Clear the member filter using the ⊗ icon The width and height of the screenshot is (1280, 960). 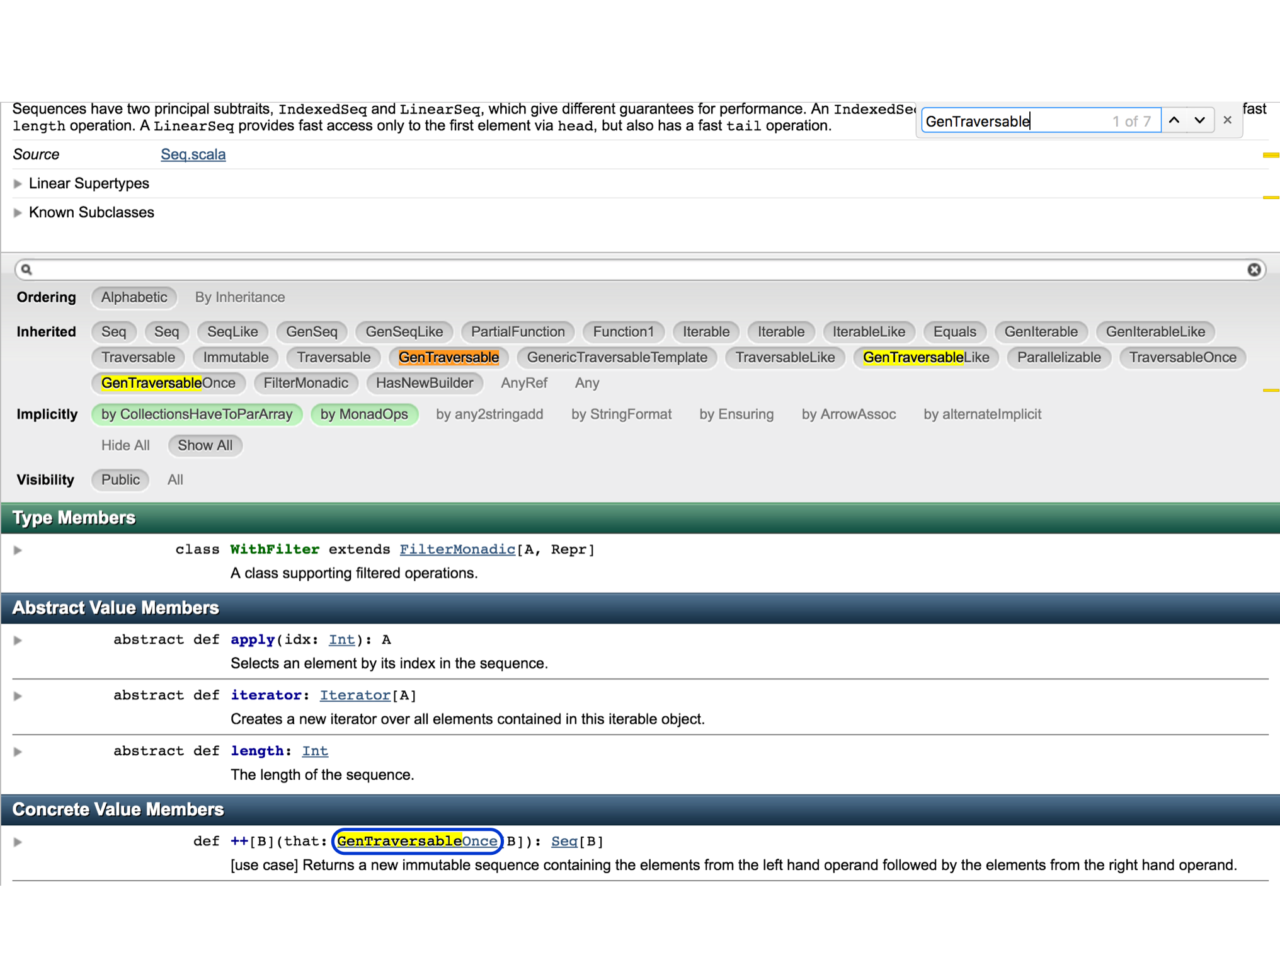point(1254,269)
